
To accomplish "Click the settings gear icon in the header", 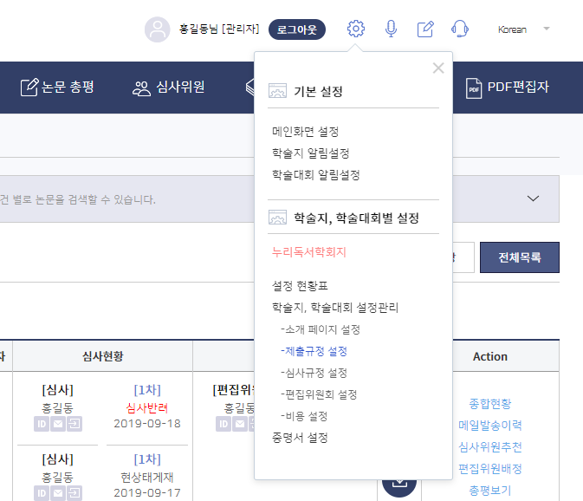I will coord(356,29).
